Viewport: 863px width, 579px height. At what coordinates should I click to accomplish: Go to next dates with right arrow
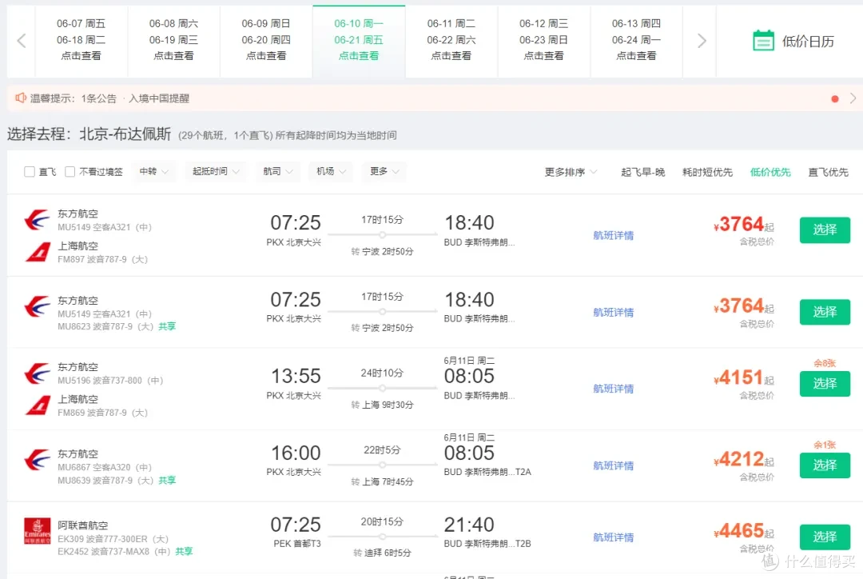pyautogui.click(x=702, y=41)
